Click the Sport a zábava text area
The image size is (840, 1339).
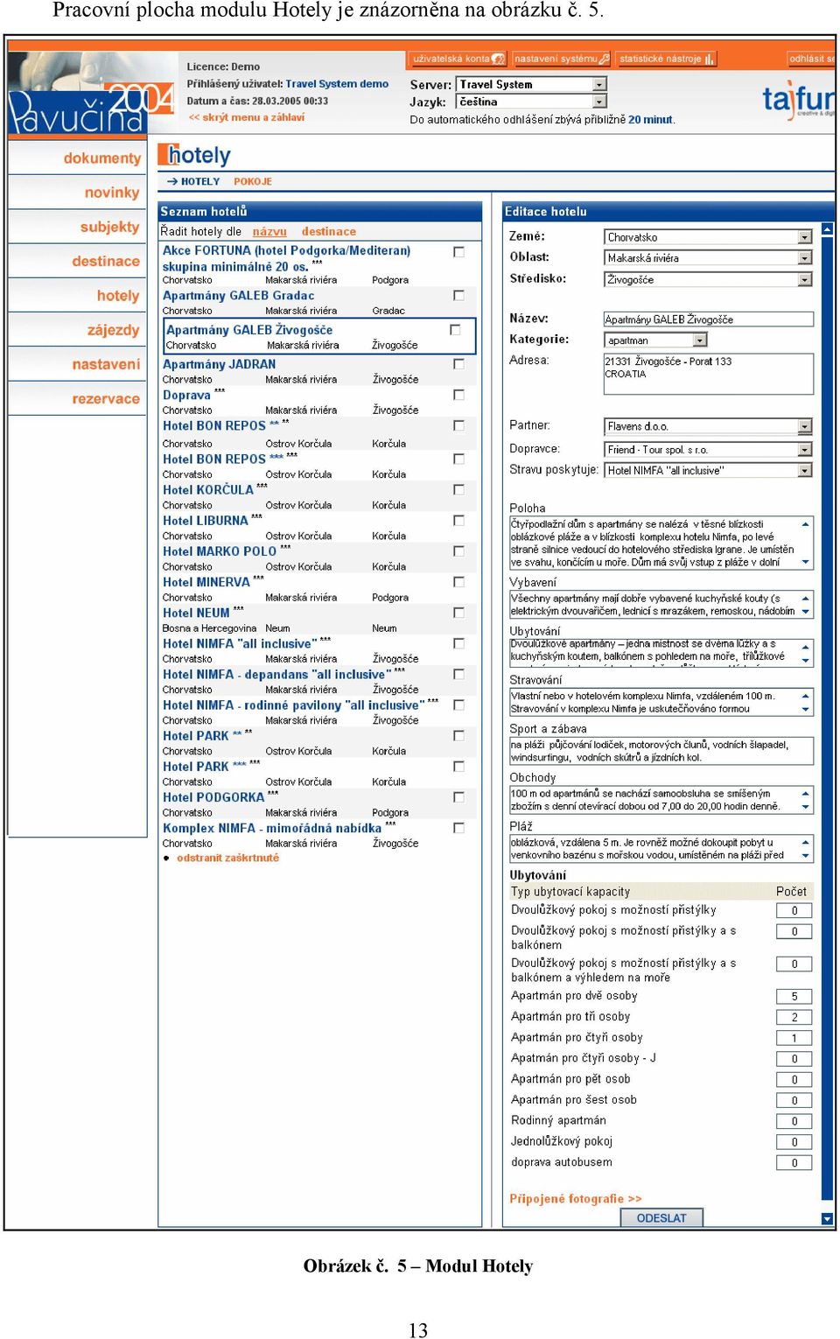(661, 751)
